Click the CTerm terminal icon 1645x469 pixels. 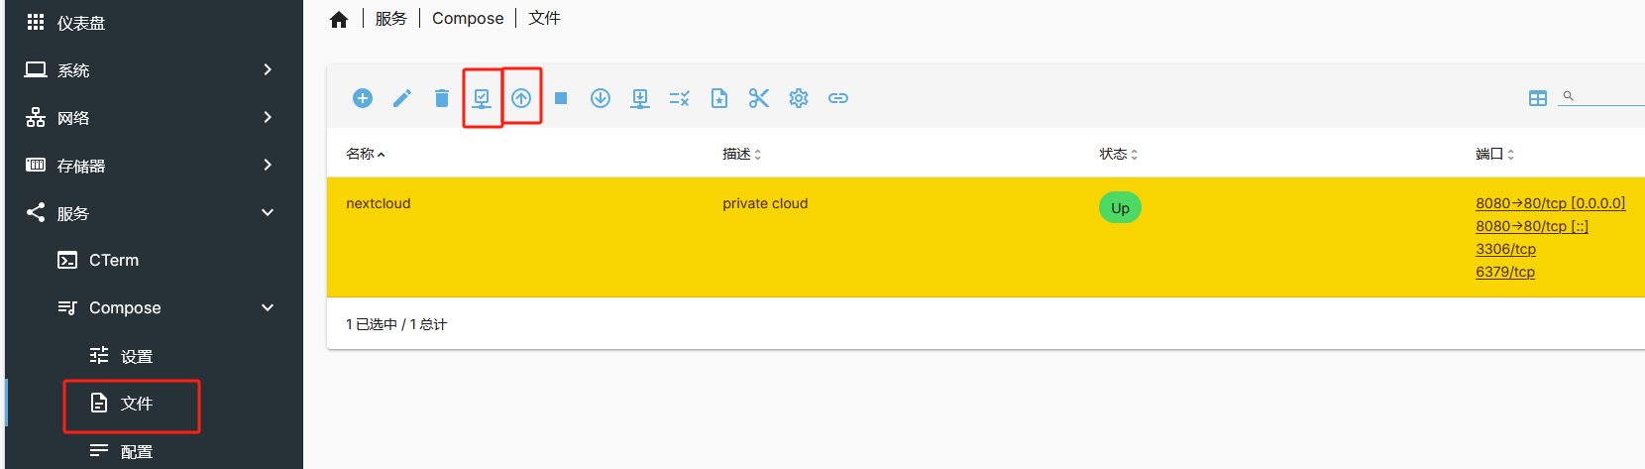[67, 260]
